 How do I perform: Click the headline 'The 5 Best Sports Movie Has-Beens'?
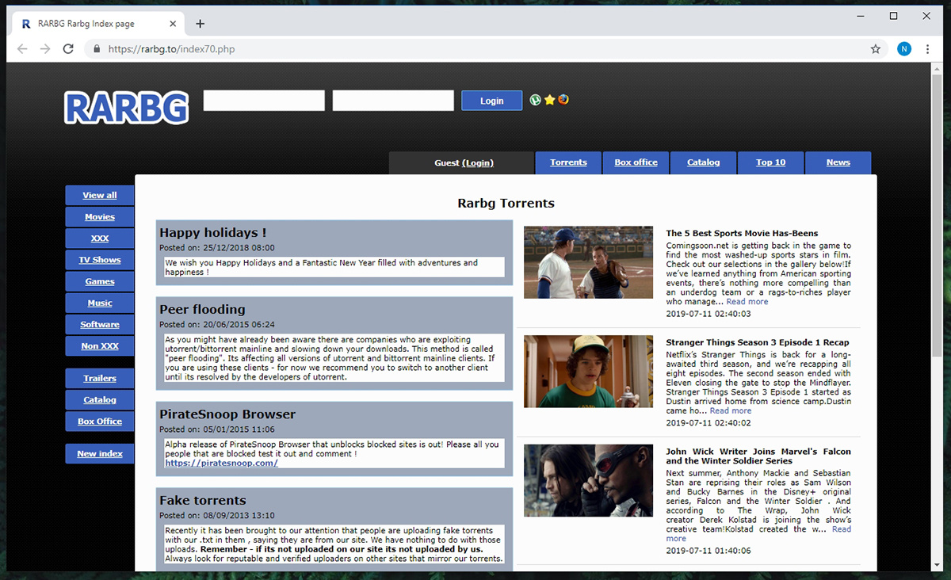(742, 233)
